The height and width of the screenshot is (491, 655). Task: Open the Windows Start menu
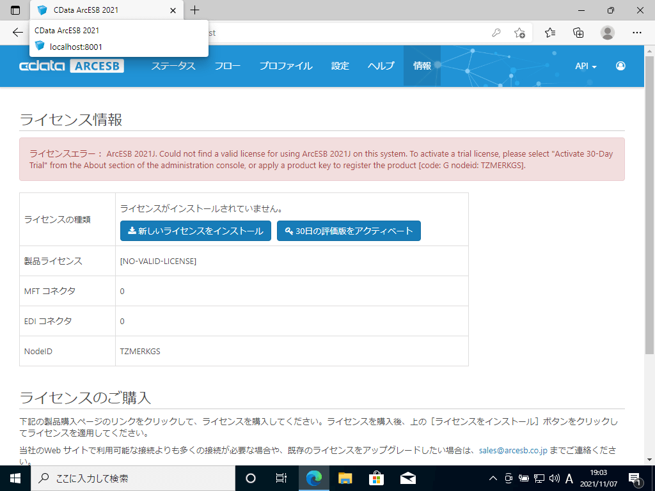pyautogui.click(x=15, y=478)
